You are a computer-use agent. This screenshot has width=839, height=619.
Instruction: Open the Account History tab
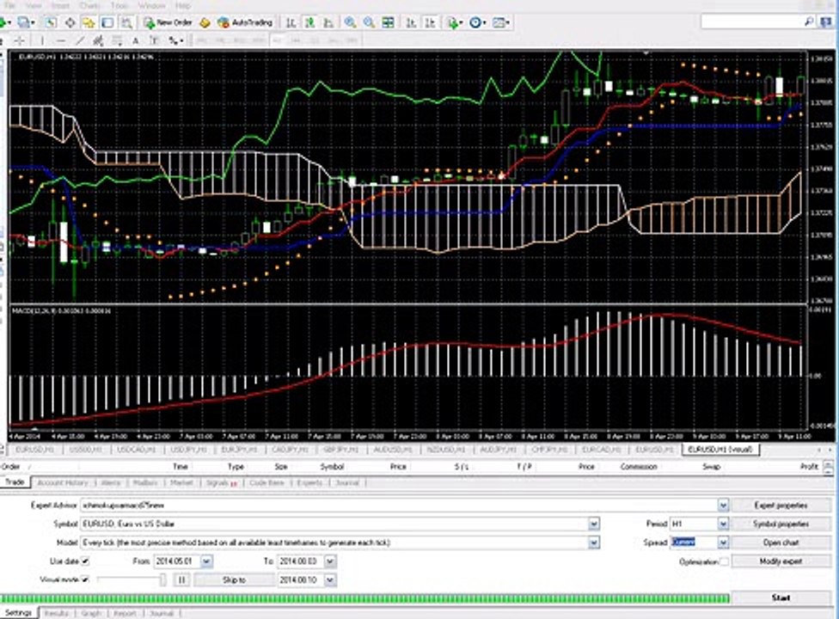tap(62, 482)
